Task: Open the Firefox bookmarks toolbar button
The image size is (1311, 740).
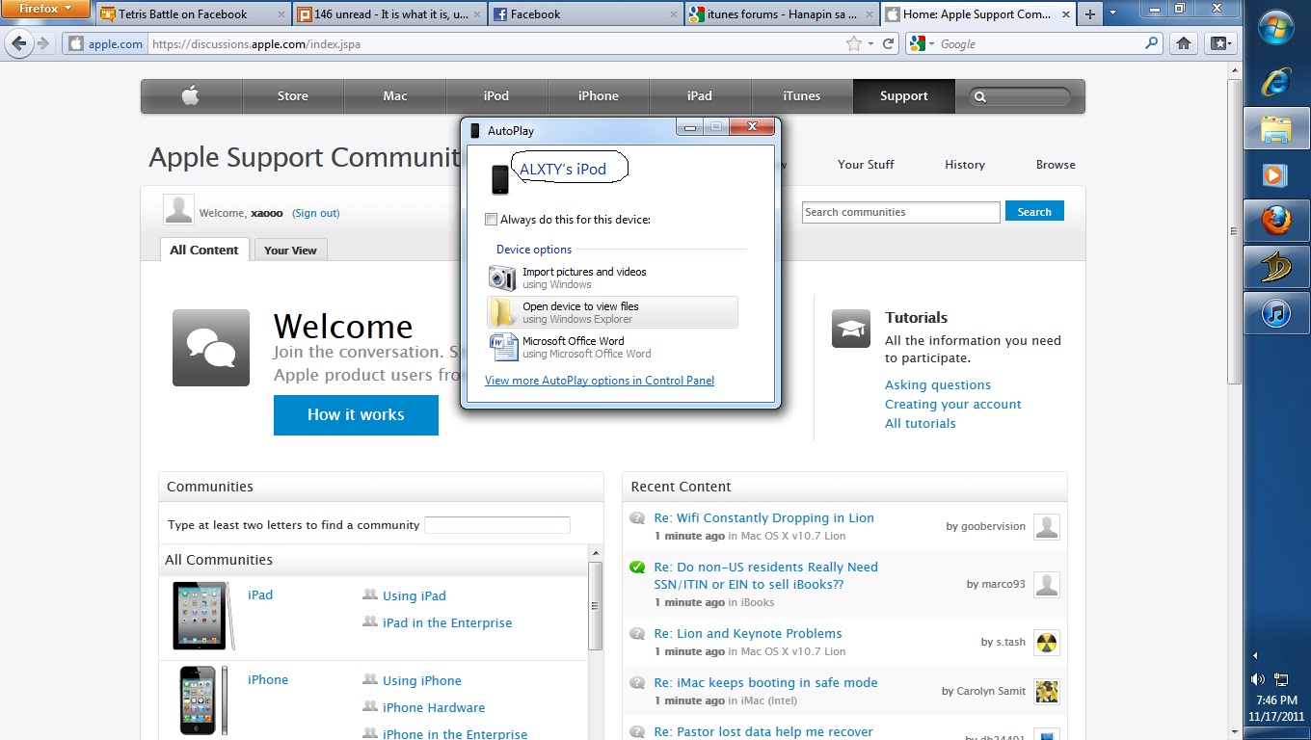Action: pos(1219,43)
